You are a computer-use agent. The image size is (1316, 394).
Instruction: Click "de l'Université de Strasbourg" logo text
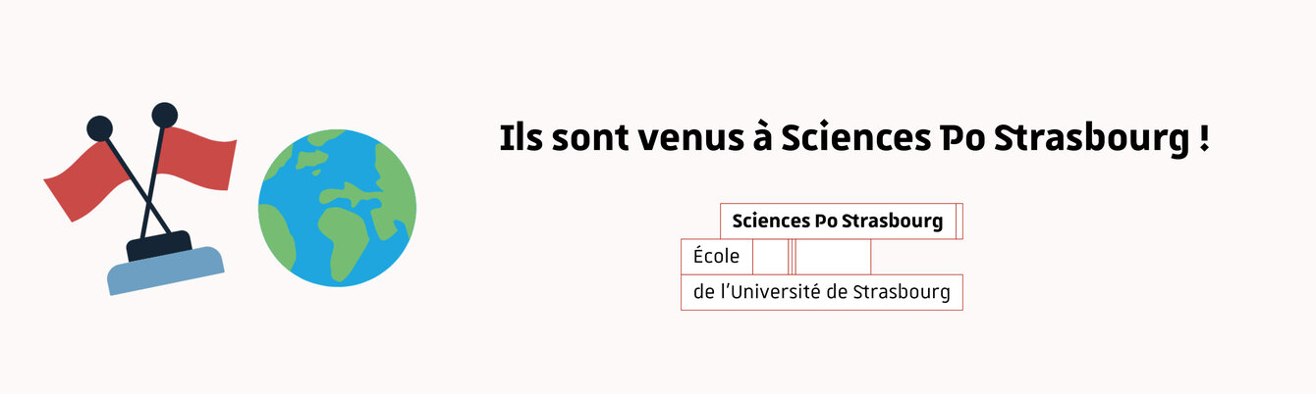click(x=821, y=292)
